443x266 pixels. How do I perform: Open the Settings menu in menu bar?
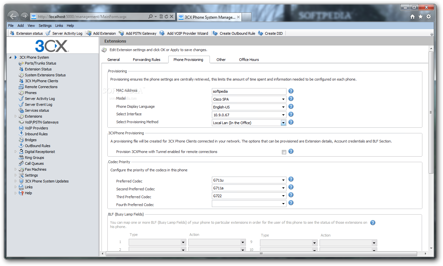(x=45, y=26)
